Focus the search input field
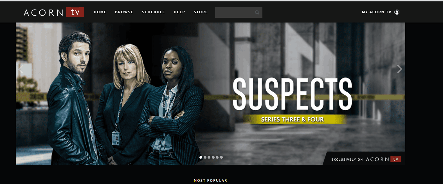This screenshot has height=184, width=443. pos(235,12)
